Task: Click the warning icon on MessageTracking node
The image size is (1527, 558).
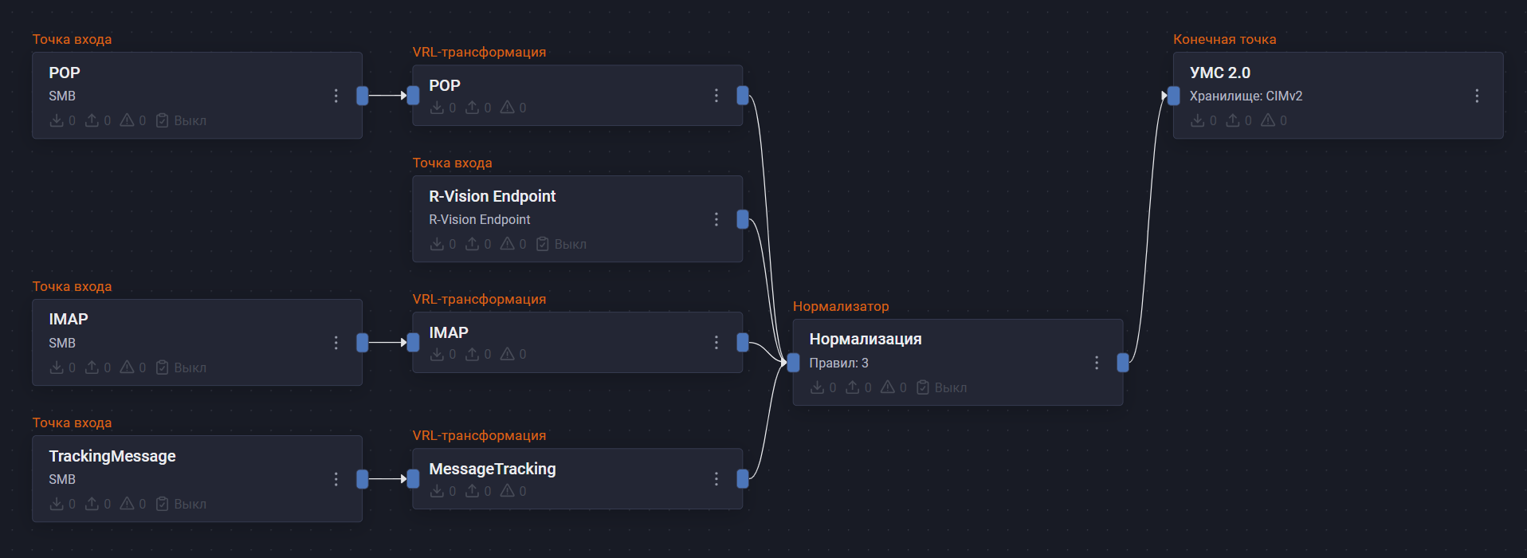Action: click(508, 491)
